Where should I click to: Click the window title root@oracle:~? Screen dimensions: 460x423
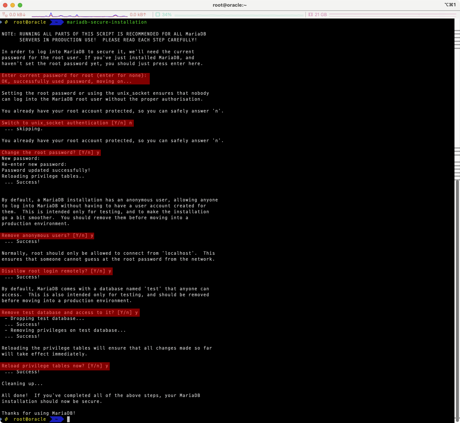coord(230,5)
